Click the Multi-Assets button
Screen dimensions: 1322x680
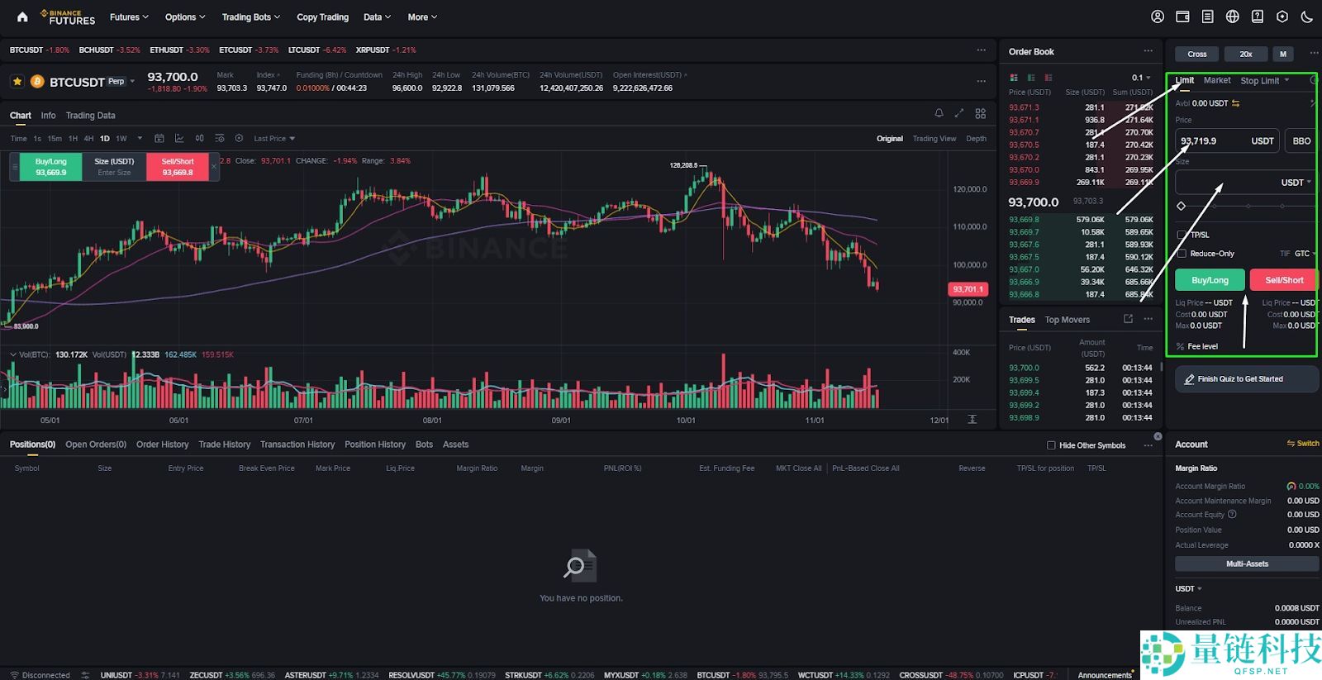(1247, 563)
